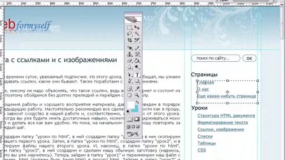This screenshot has width=285, height=160.
Task: Select the Notes tool
Action: 130,89
